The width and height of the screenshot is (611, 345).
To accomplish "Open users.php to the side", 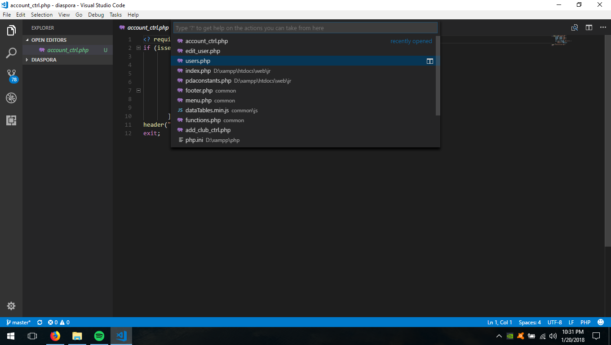I will coord(429,61).
